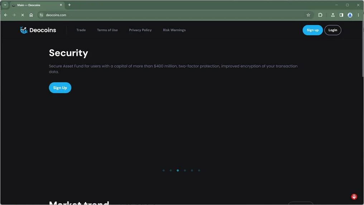Open a new tab with the plus button
The height and width of the screenshot is (205, 364).
(70, 5)
